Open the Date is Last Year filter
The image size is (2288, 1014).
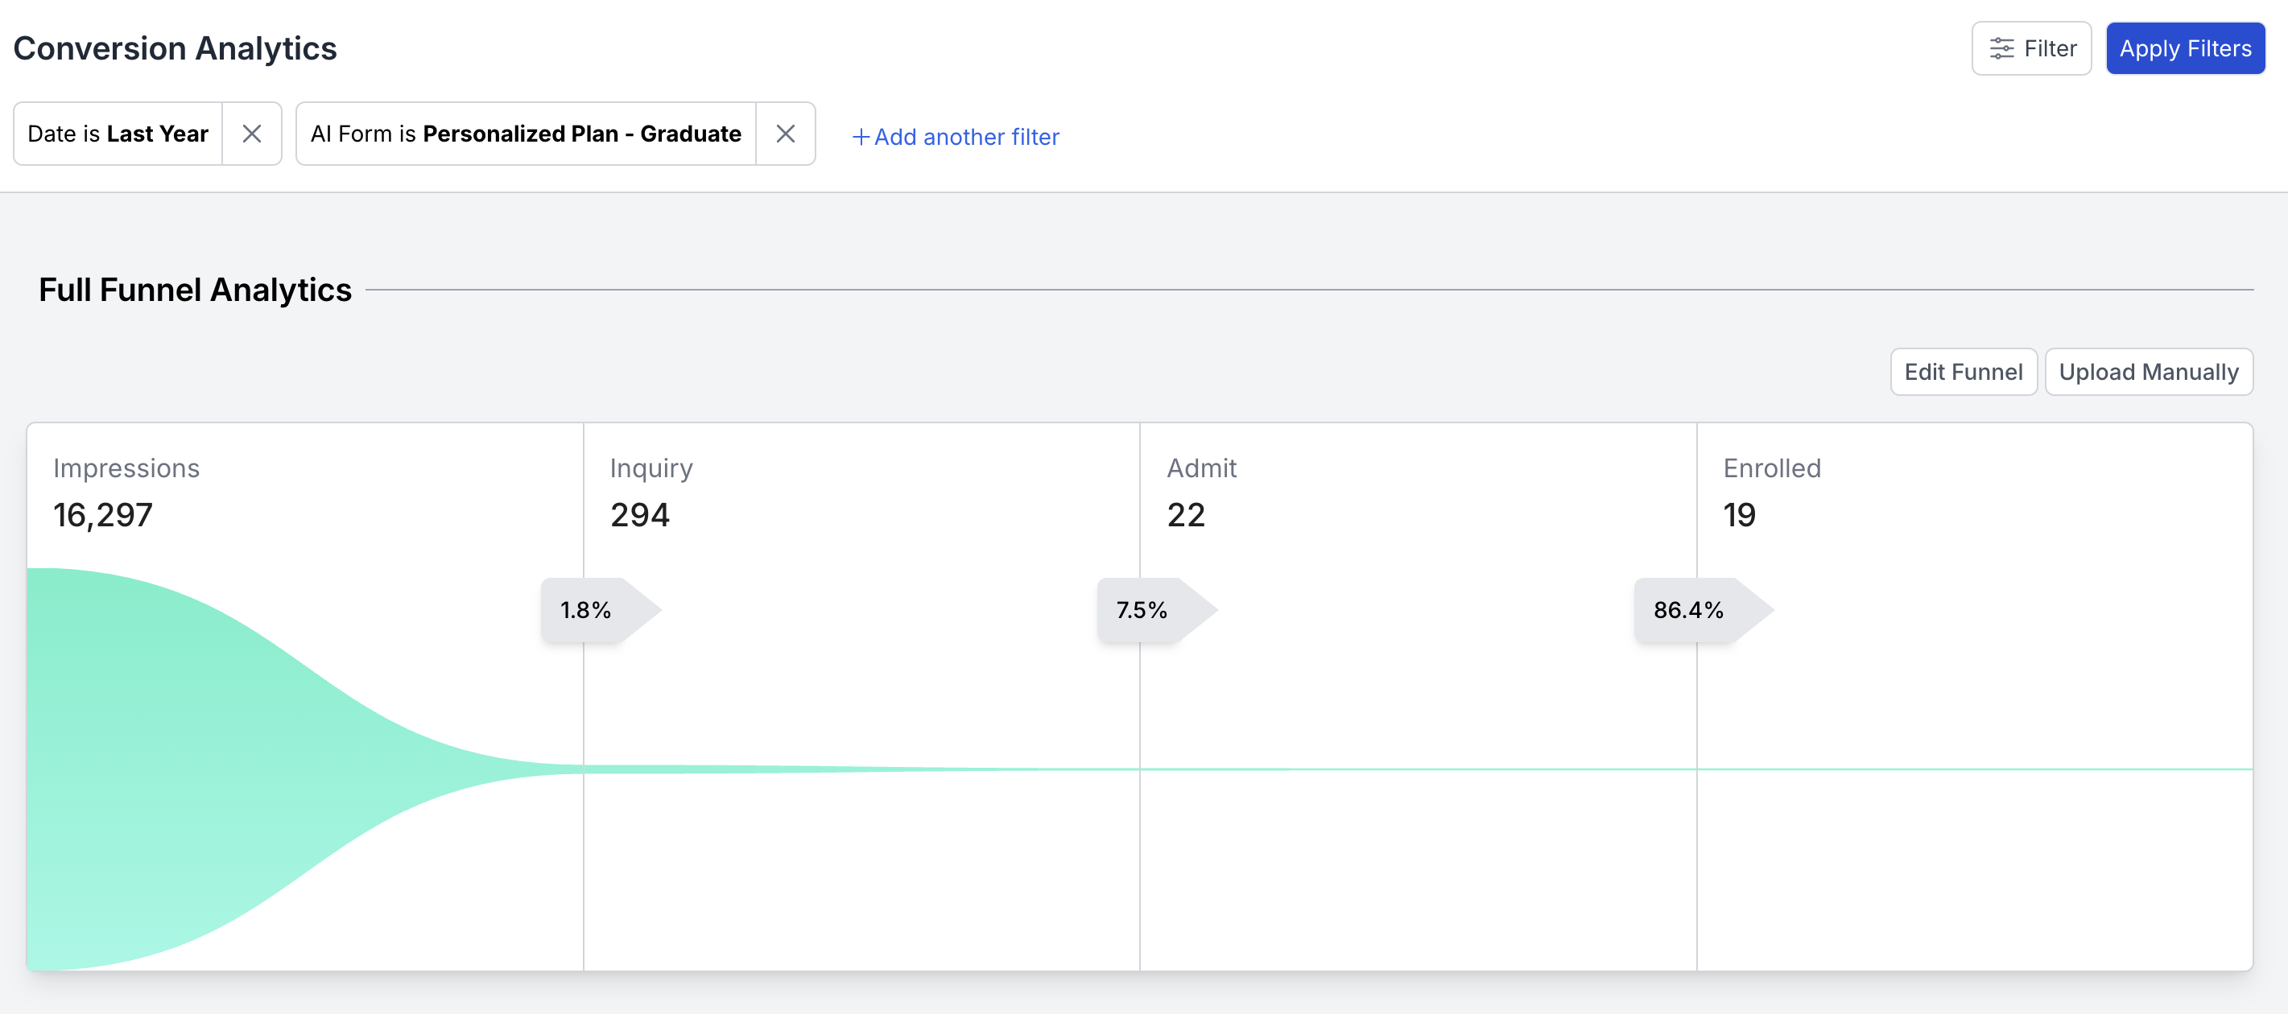coord(118,133)
